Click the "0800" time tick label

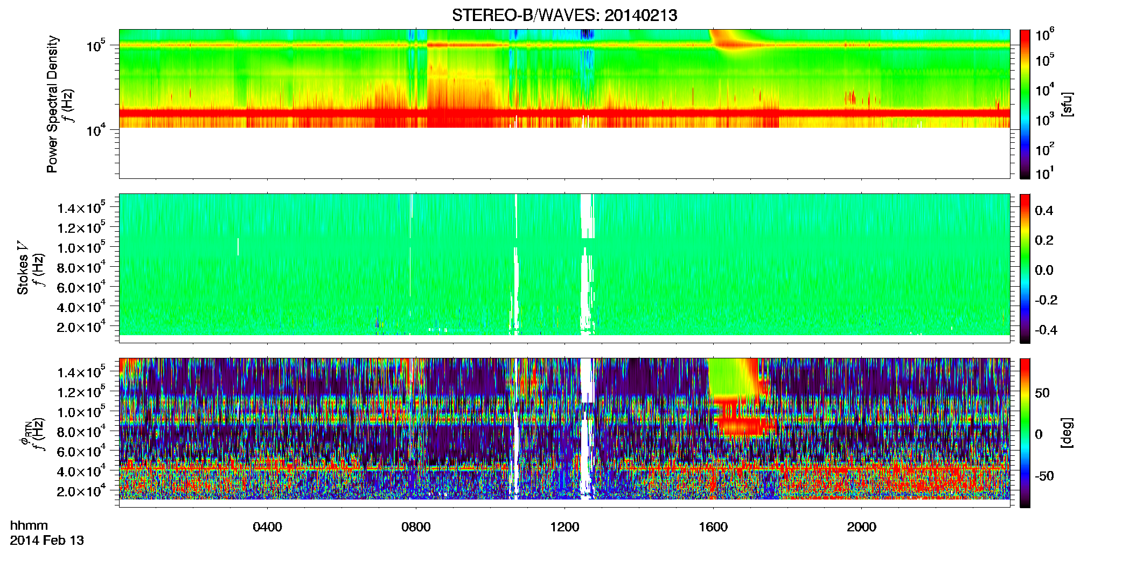416,527
